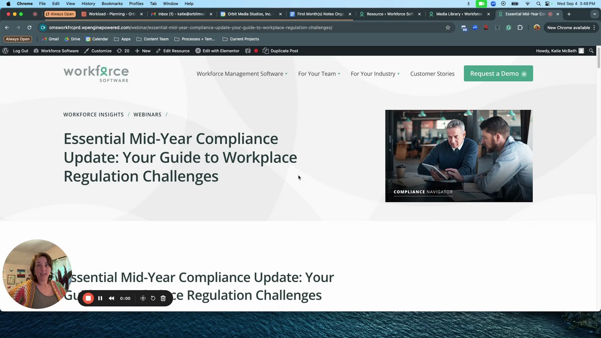
Task: Stop the screen recording with red button
Action: [x=88, y=298]
